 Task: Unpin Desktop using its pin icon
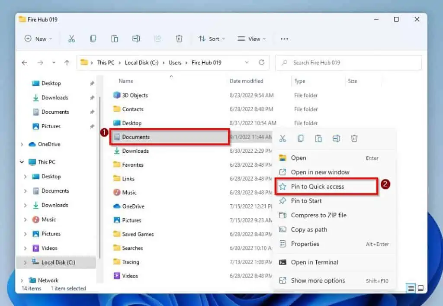coord(92,84)
